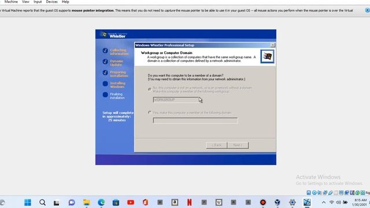Click the VirtualBox mouse integration status icon
This screenshot has height=208, width=370.
pyautogui.click(x=357, y=192)
